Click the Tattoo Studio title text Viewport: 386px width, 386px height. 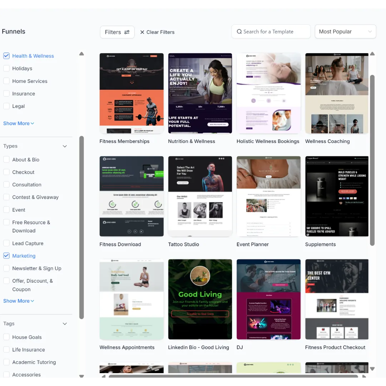click(x=183, y=244)
